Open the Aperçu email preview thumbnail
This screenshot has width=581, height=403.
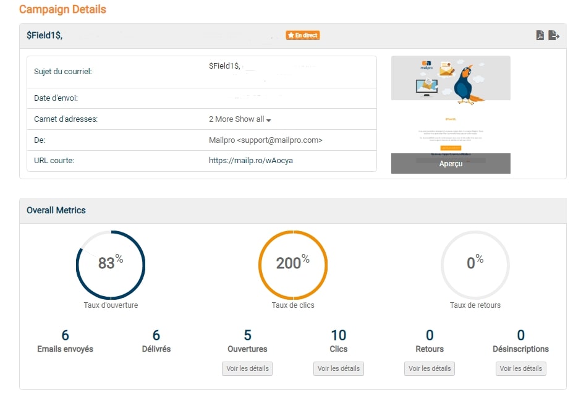[450, 164]
